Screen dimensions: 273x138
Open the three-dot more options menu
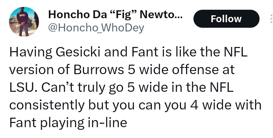[271, 19]
